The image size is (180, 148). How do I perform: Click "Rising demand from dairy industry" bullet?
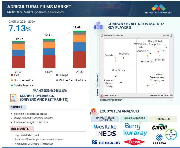[x=33, y=118]
